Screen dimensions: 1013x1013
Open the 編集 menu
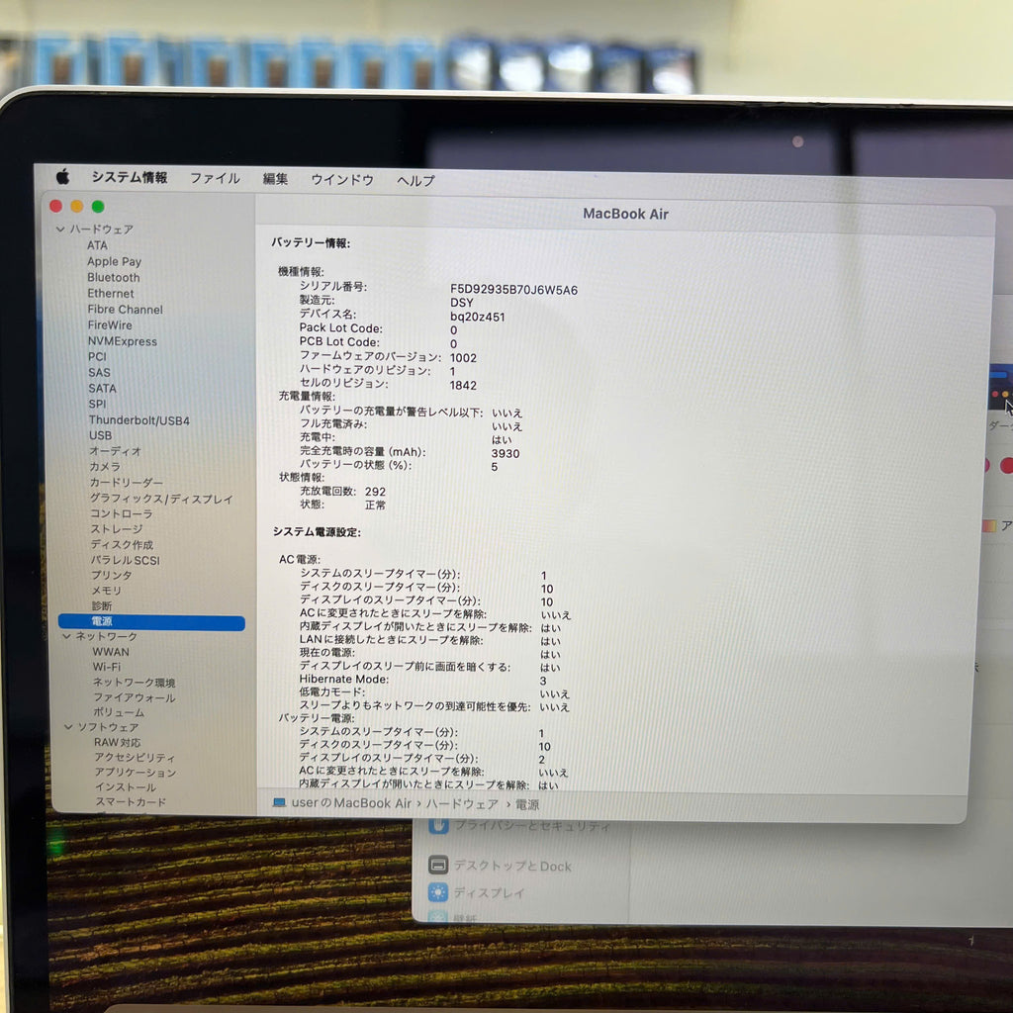tap(275, 179)
